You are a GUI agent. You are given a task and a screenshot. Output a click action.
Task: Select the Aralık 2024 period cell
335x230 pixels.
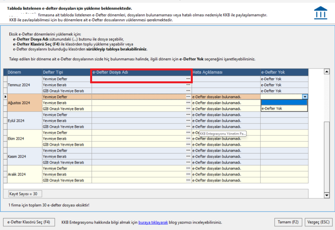[x=24, y=174]
